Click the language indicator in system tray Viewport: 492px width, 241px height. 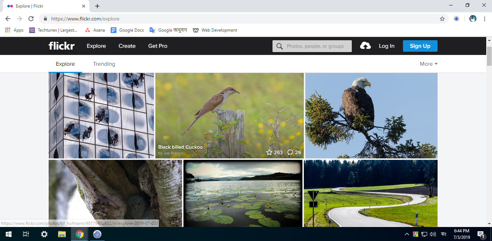pyautogui.click(x=443, y=234)
